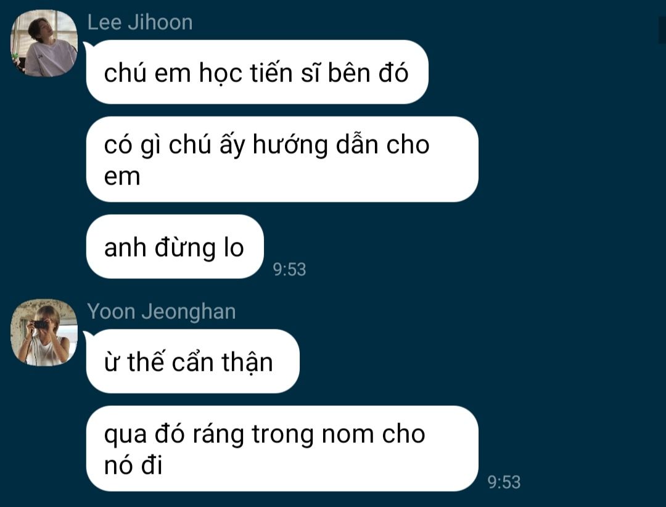The image size is (666, 507).
Task: Click the bubble tail next to Jeonghan's avatar
Action: pos(88,336)
